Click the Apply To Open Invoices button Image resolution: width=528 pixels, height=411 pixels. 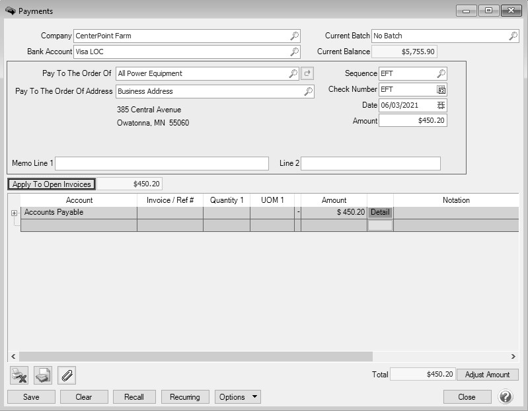(x=52, y=184)
